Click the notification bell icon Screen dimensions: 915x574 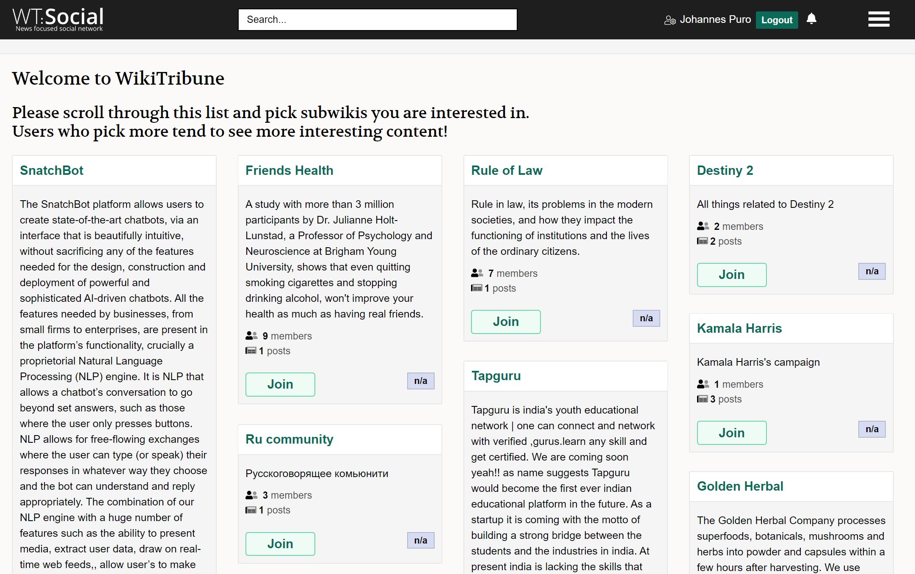point(811,19)
